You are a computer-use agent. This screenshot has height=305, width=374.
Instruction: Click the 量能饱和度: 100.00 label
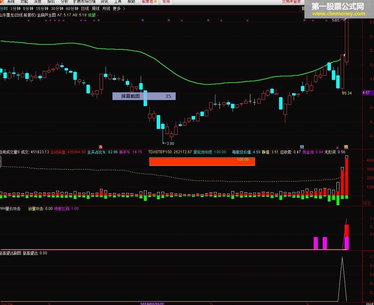click(x=210, y=152)
